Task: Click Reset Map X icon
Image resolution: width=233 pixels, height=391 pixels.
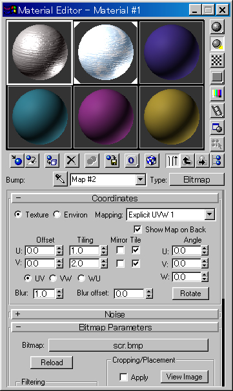Action: tap(72, 161)
